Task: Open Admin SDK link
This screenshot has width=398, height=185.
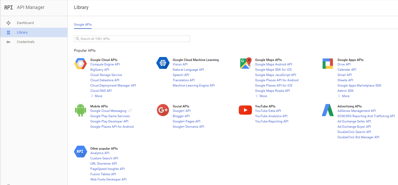Action: [x=345, y=91]
